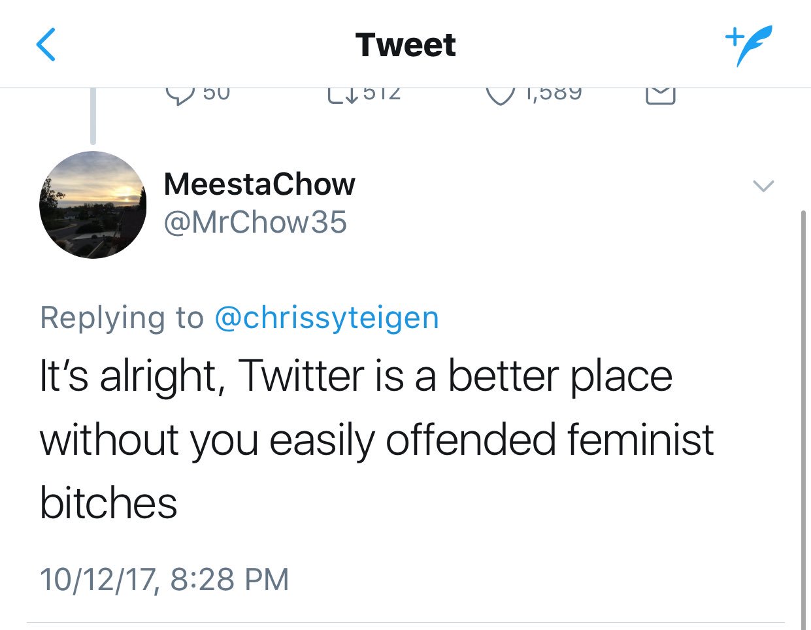Click the vertical scrollbar on the right

point(803,418)
